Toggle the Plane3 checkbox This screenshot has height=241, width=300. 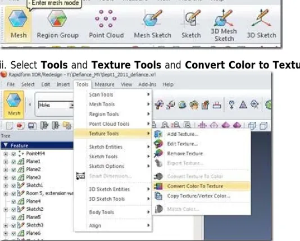(13, 178)
